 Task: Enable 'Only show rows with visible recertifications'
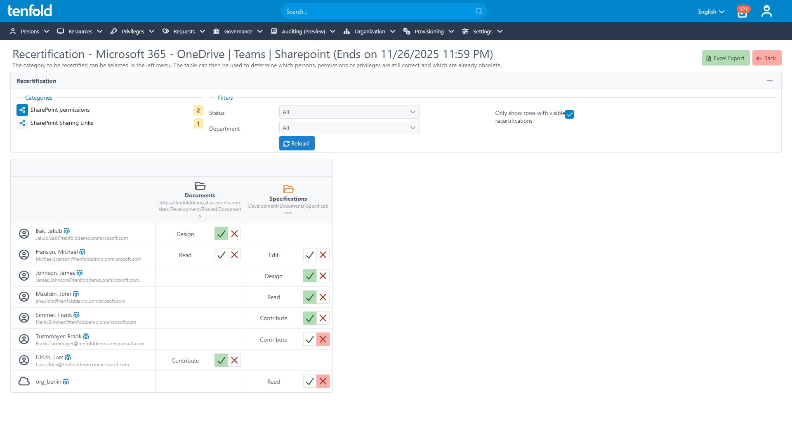coord(570,114)
